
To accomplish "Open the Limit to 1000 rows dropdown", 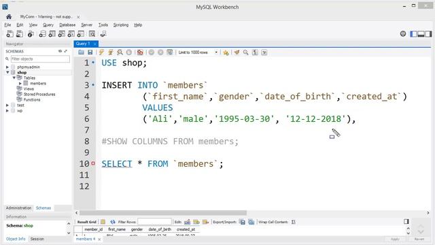I will (x=198, y=52).
